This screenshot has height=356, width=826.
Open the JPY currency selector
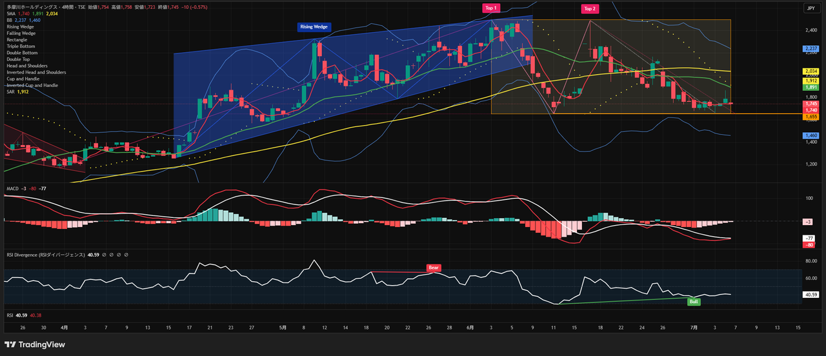tap(810, 8)
